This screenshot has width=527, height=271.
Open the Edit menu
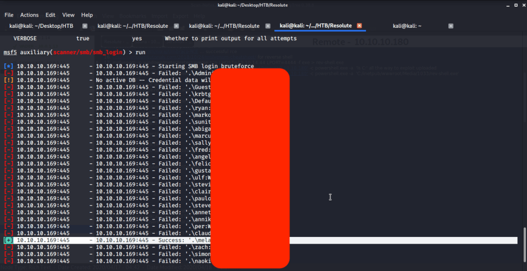click(50, 15)
